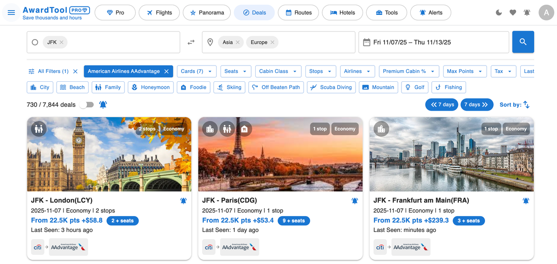Remove the JFK origin chip
This screenshot has height=264, width=557.
pyautogui.click(x=61, y=42)
